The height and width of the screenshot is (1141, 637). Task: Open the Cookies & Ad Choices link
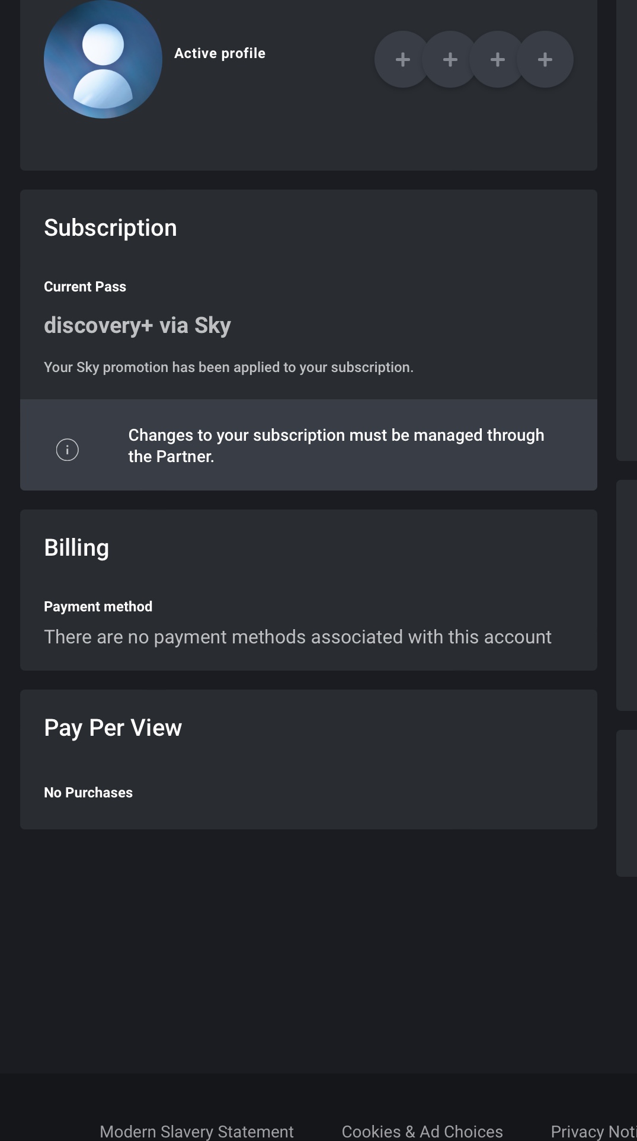tap(422, 1131)
